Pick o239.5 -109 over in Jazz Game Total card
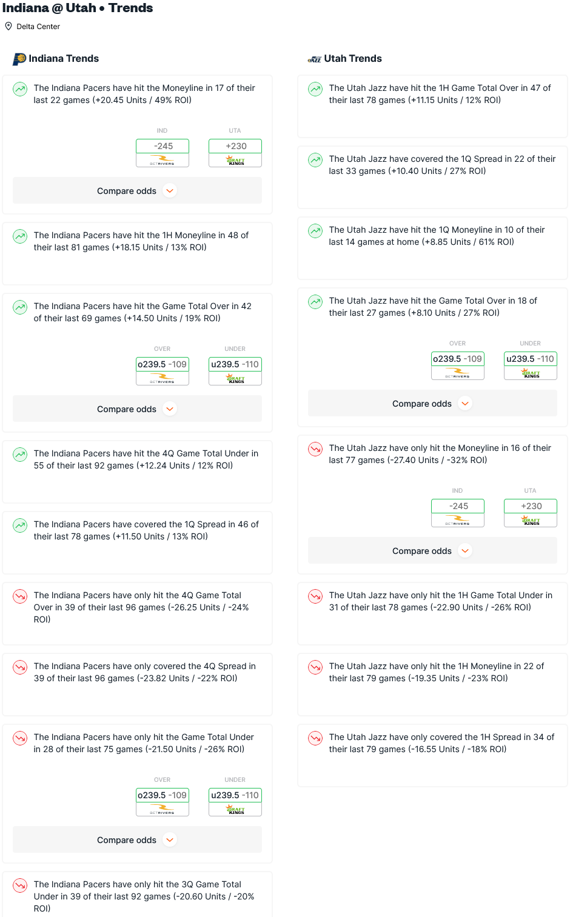 458,365
